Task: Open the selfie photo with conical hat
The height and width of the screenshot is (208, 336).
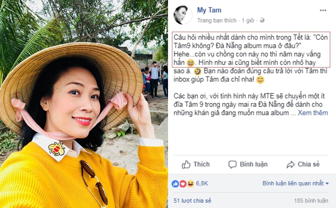Action: [84, 104]
